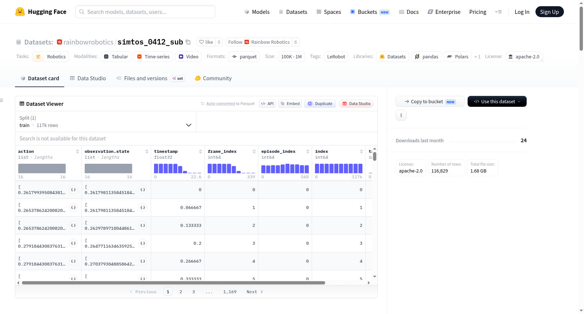Open the Split train dropdown
The width and height of the screenshot is (584, 314).
click(x=105, y=121)
